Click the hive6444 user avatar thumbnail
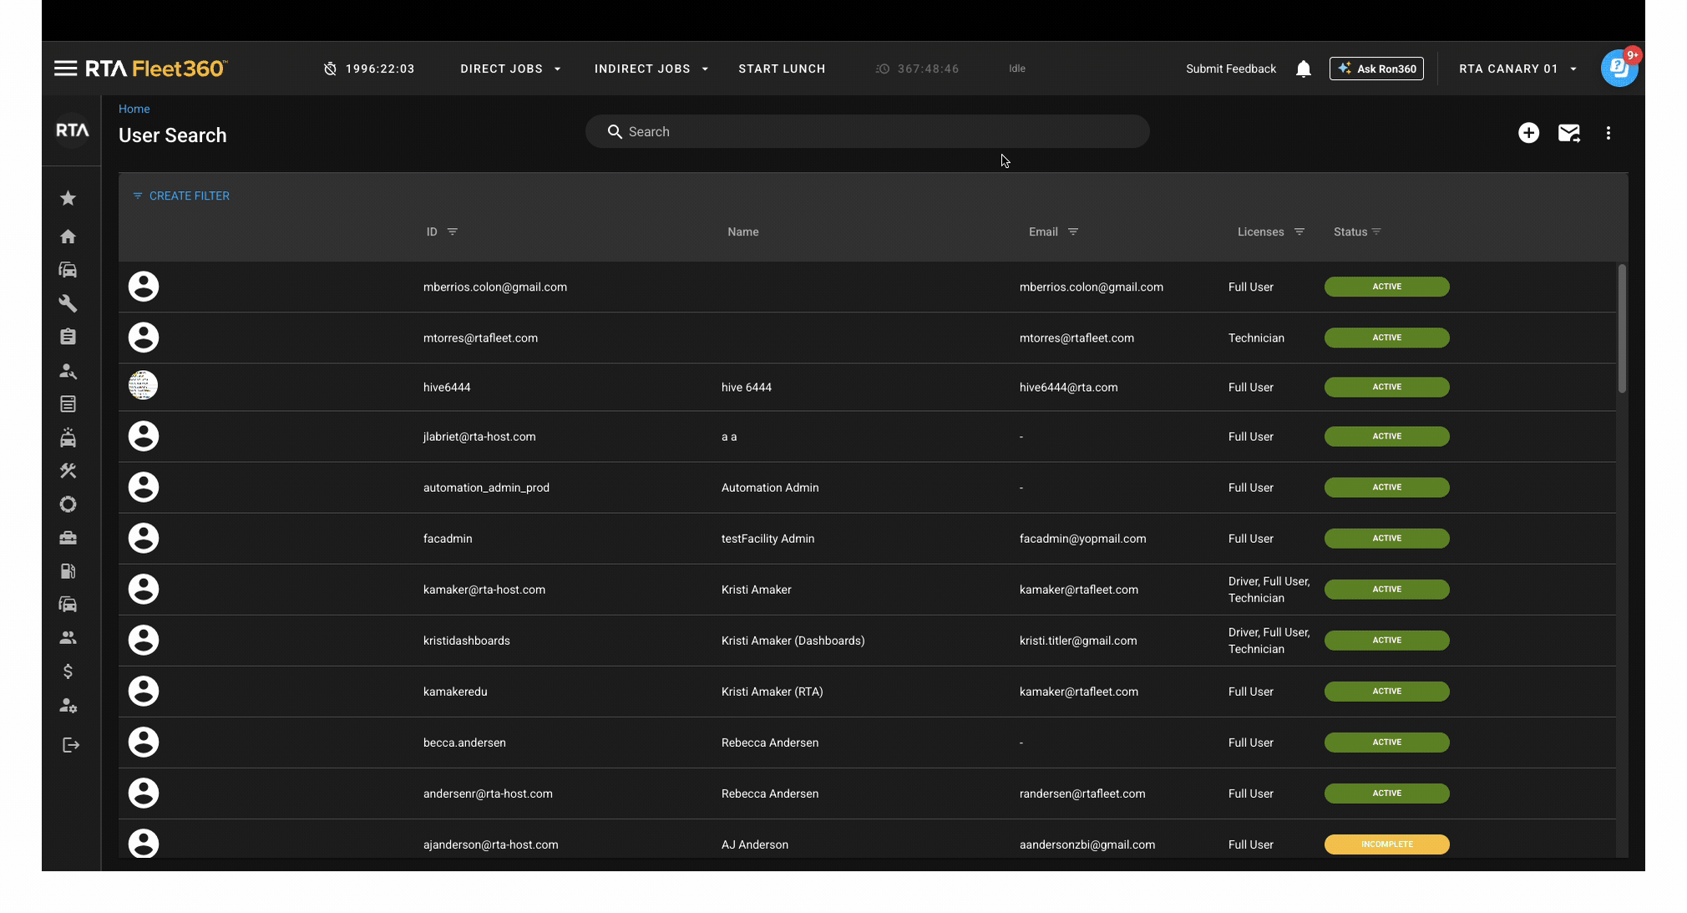 (x=143, y=385)
